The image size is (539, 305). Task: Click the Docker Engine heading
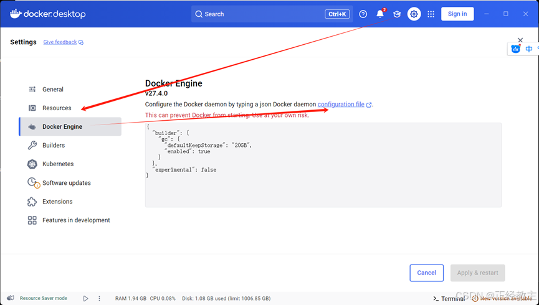coord(174,83)
